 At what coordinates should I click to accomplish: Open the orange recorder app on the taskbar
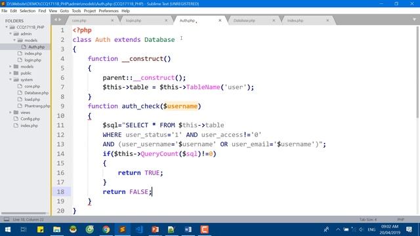[204, 229]
